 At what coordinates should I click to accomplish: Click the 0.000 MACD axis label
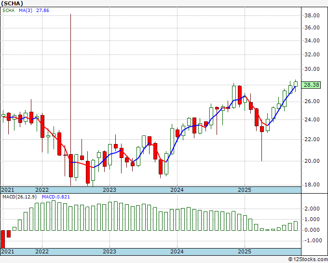coord(312,230)
